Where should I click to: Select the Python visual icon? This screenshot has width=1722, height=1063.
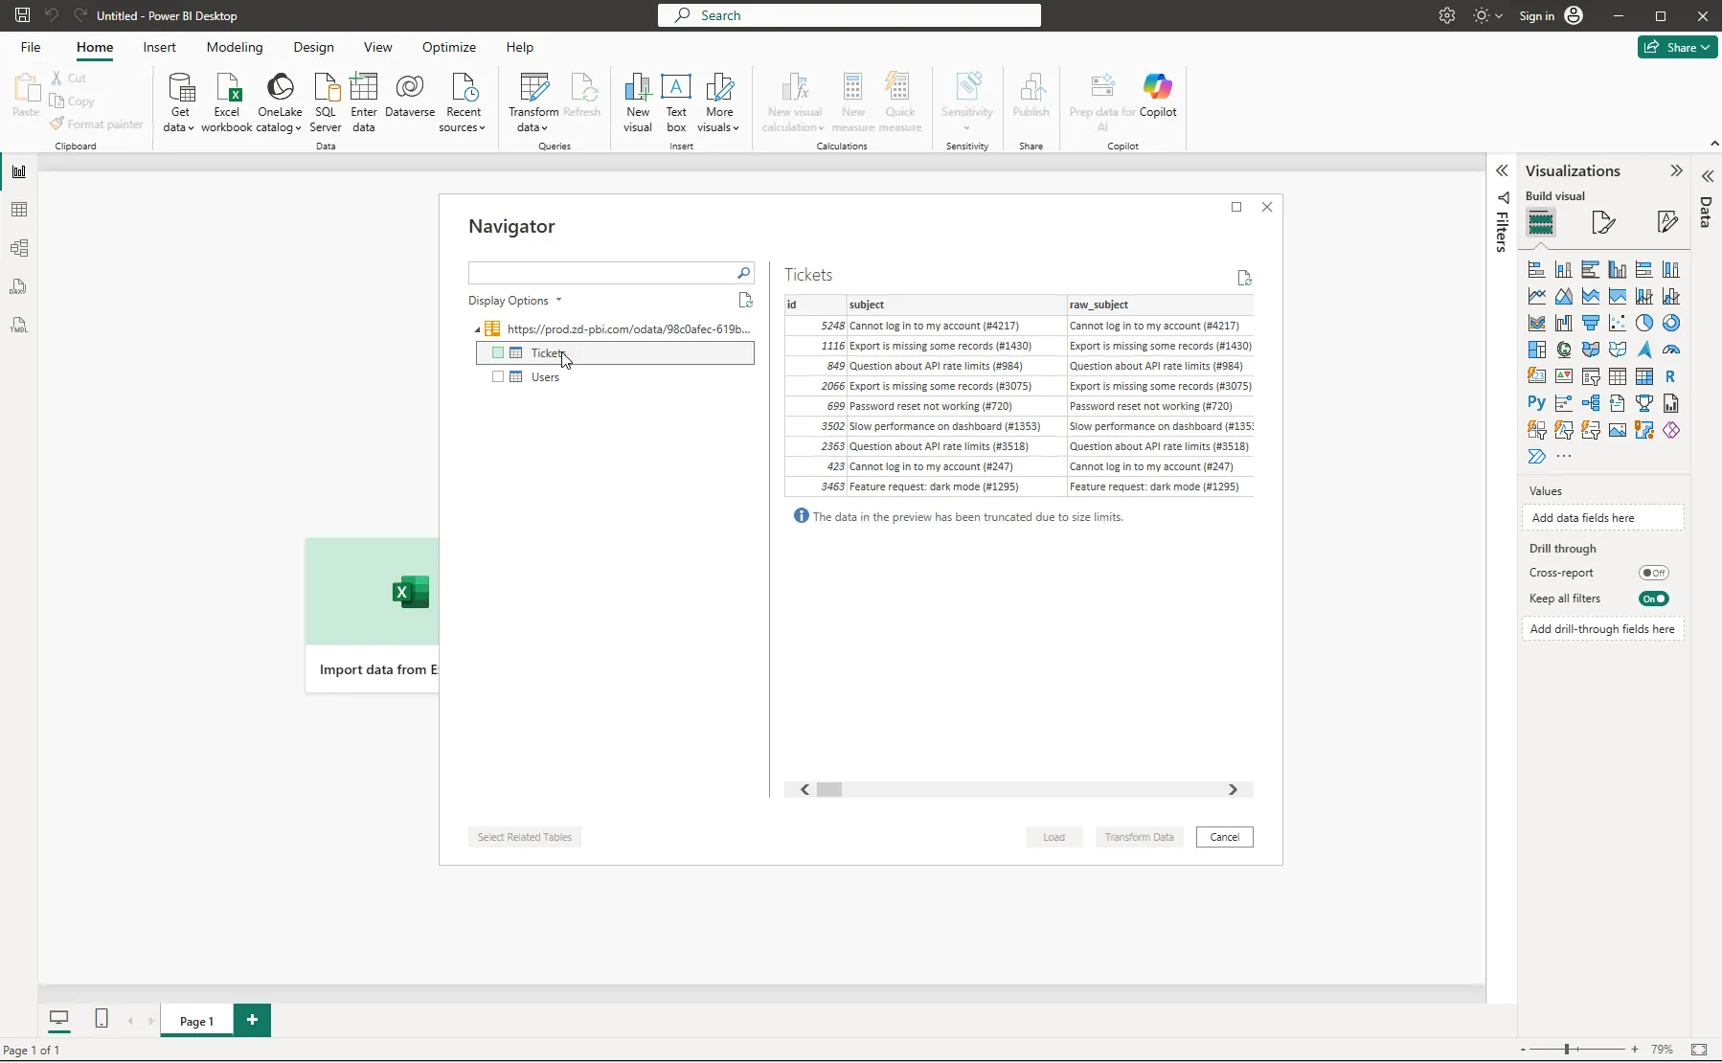1536,403
